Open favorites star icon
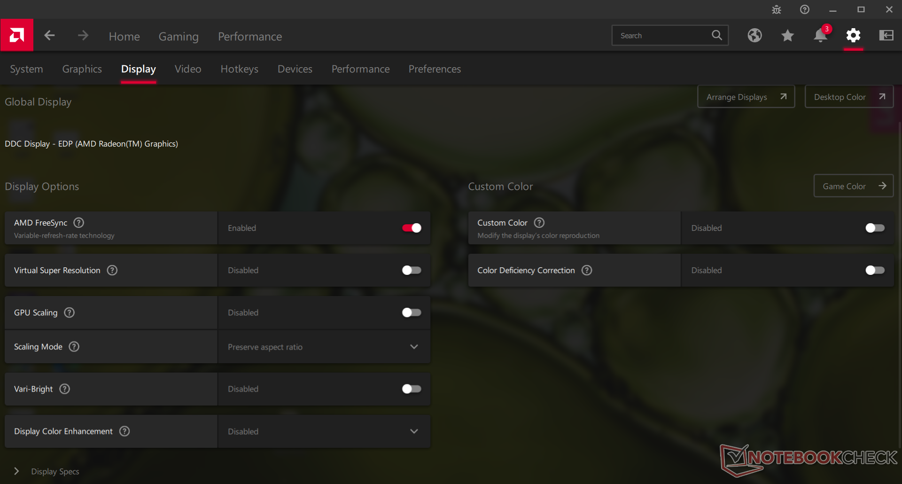 pyautogui.click(x=787, y=36)
